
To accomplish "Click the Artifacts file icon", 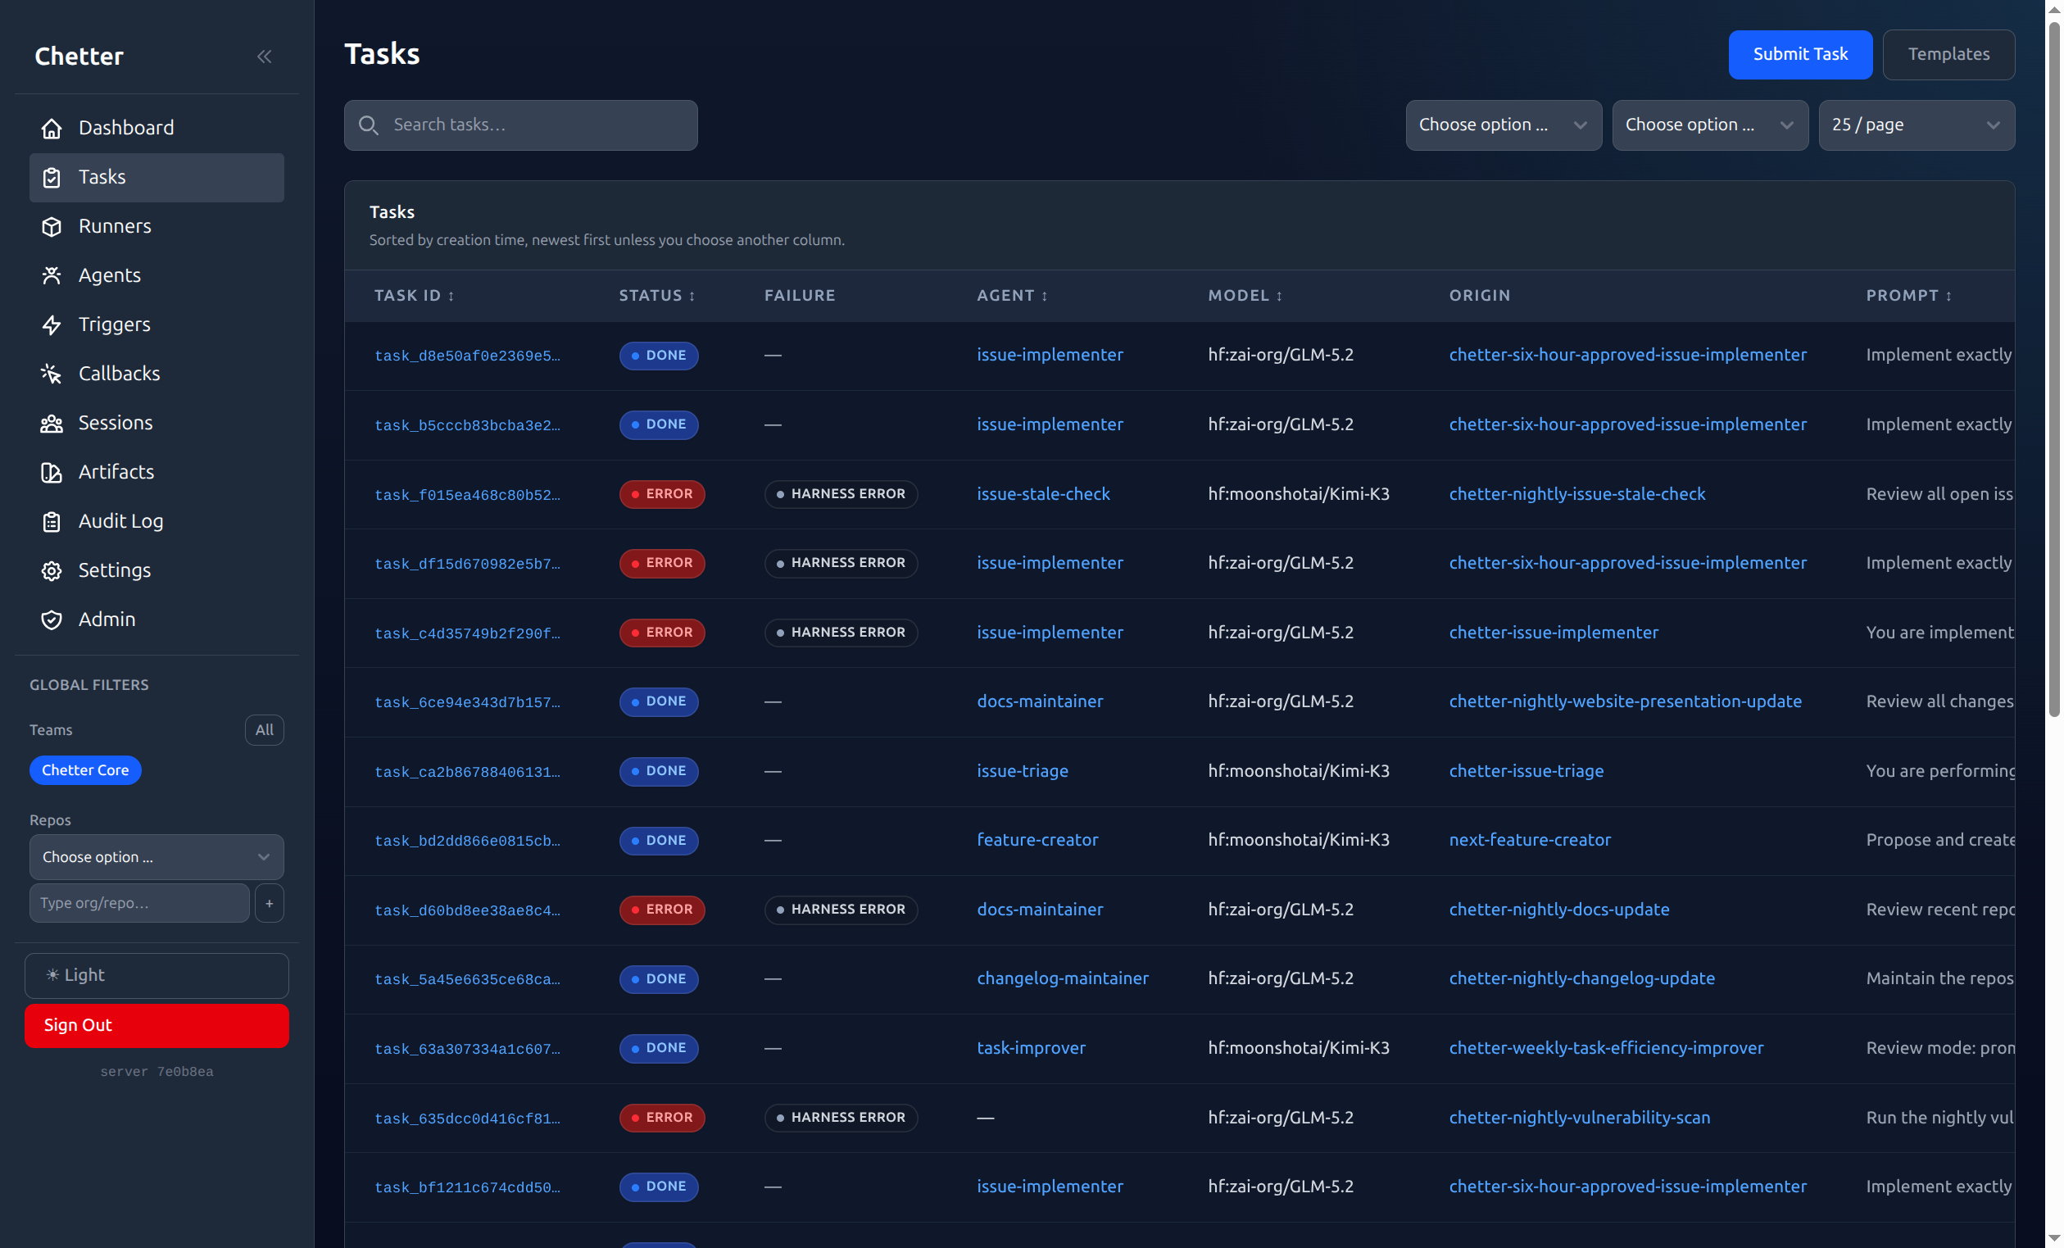I will click(52, 472).
